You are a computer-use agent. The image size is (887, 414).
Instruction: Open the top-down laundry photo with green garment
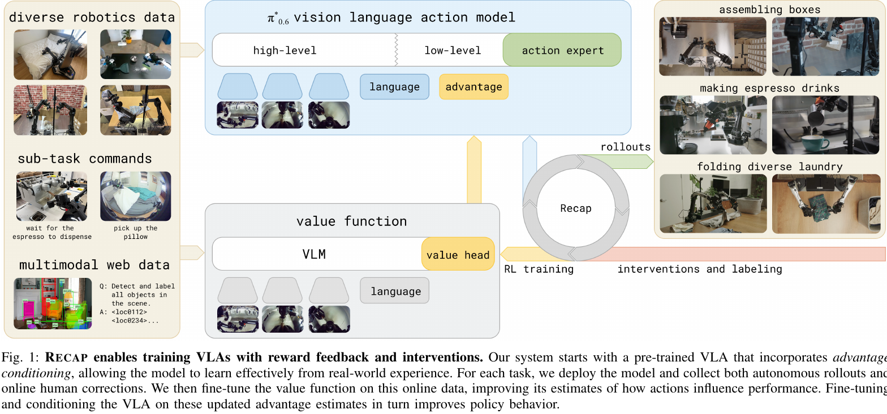point(826,203)
